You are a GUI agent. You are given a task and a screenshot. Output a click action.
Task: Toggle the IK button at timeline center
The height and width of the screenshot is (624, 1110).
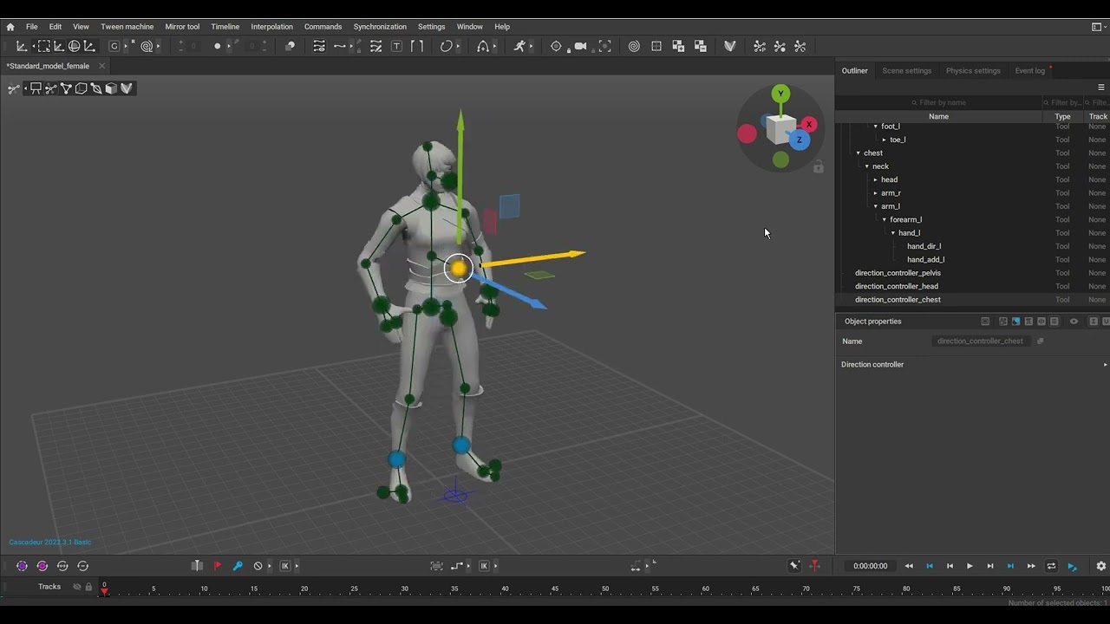[x=484, y=566]
